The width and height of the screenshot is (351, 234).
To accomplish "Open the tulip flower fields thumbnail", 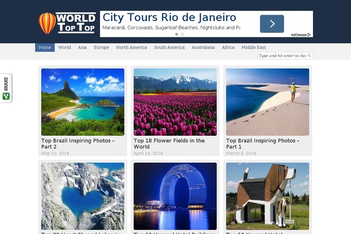I will (175, 102).
